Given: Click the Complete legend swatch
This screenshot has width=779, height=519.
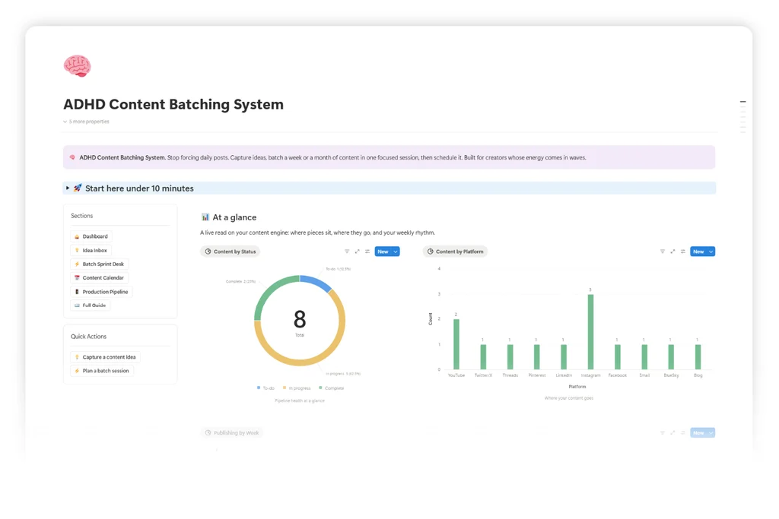Looking at the screenshot, I should click(320, 388).
